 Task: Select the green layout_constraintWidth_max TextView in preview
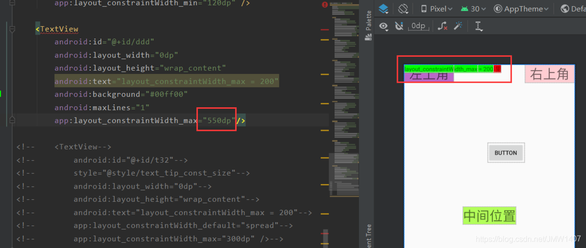[449, 69]
